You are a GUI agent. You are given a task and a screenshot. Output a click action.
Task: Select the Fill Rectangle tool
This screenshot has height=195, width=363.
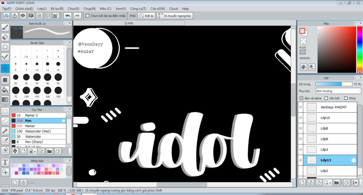point(5,80)
